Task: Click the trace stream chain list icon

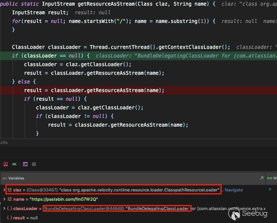Action: [34, 165]
